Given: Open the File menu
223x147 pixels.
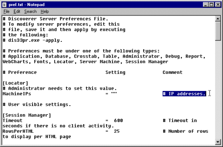Looking at the screenshot, I should 7,12.
